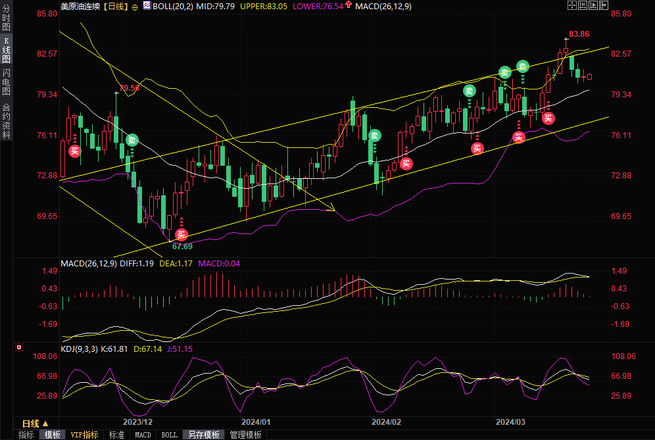Apply the 标准 template
Viewport: 655px width, 440px height.
(116, 435)
